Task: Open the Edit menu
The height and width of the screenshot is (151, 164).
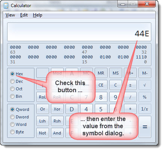Action: [24, 15]
